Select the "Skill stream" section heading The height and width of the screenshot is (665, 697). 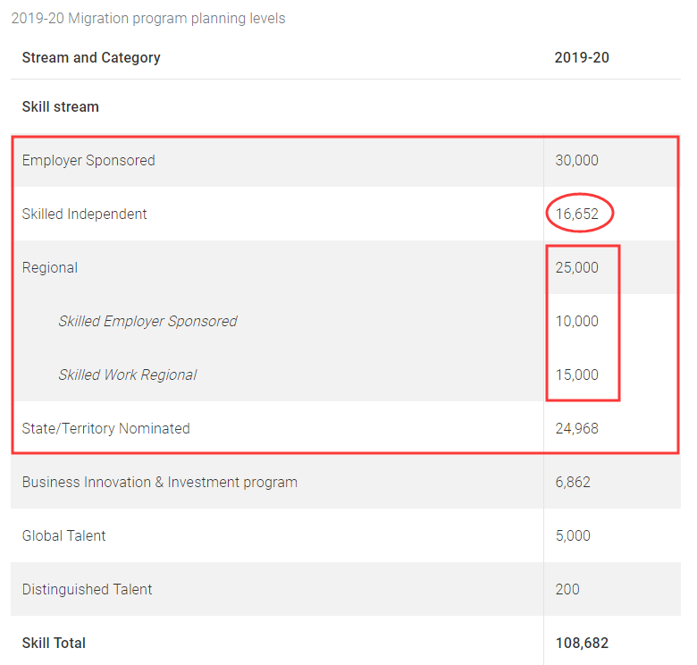(x=61, y=106)
